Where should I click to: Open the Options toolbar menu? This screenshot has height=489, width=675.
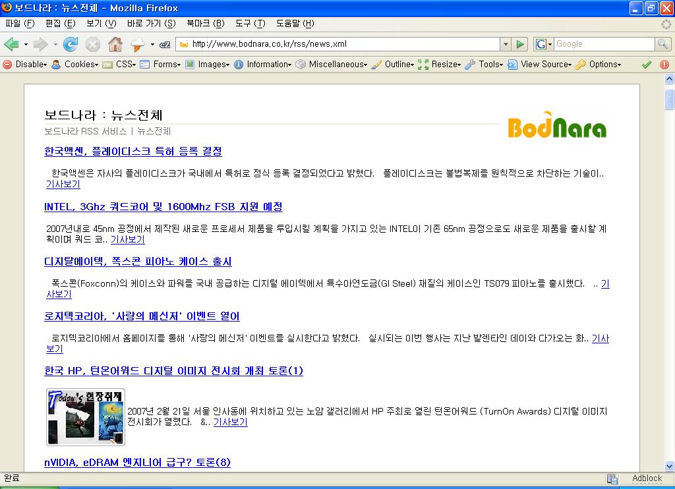click(599, 65)
